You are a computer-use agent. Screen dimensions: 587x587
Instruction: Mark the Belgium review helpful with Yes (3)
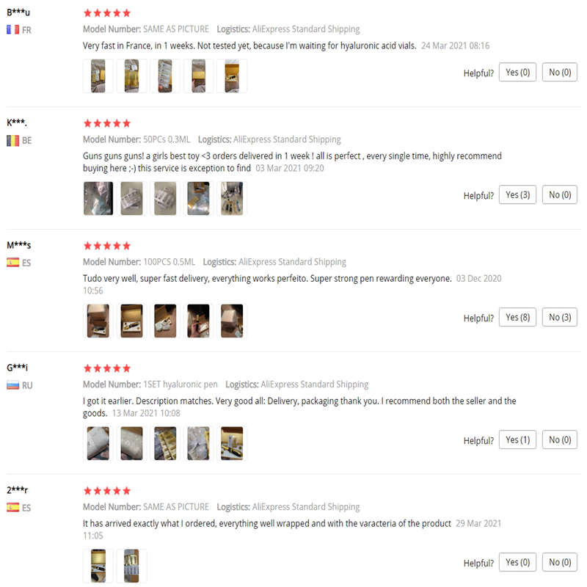pyautogui.click(x=518, y=195)
